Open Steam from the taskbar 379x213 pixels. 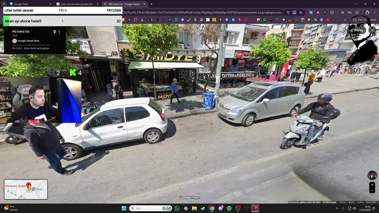pos(203,208)
